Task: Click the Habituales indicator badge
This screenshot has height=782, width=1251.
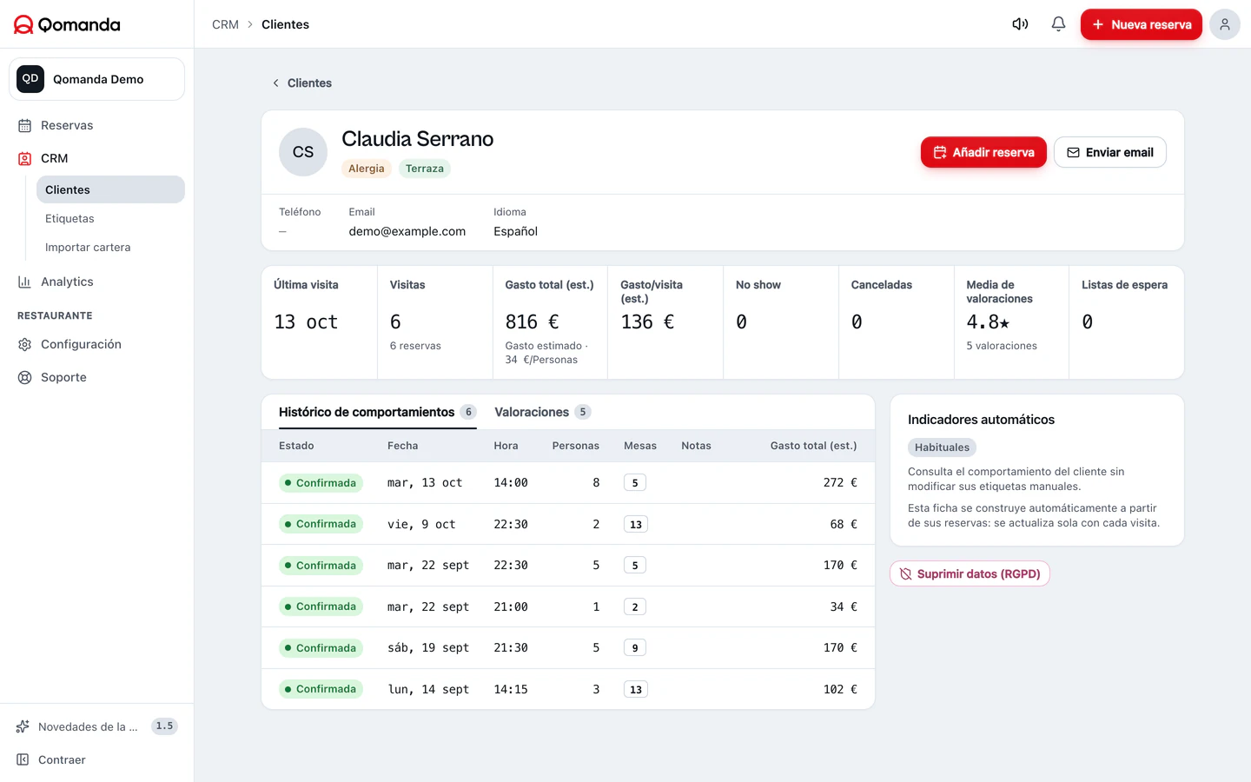Action: (942, 447)
